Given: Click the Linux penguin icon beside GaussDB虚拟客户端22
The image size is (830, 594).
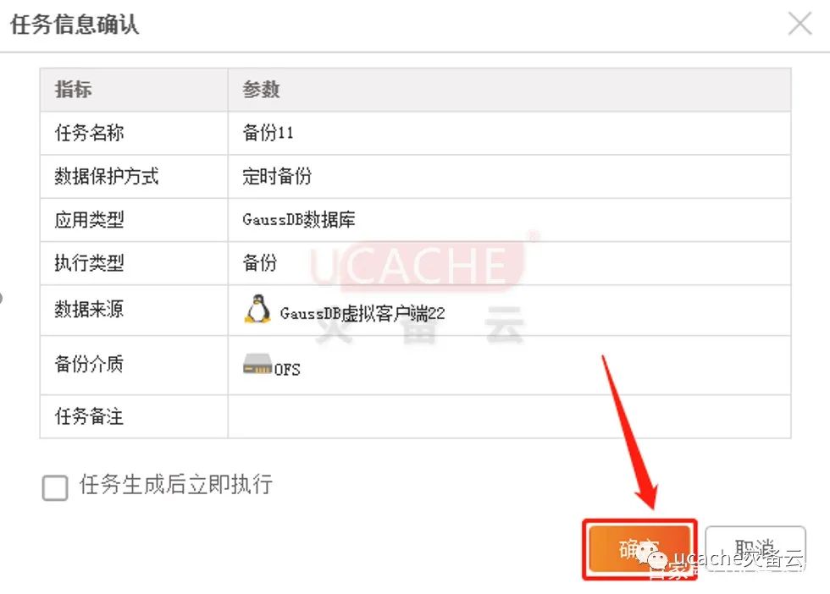Looking at the screenshot, I should tap(257, 308).
